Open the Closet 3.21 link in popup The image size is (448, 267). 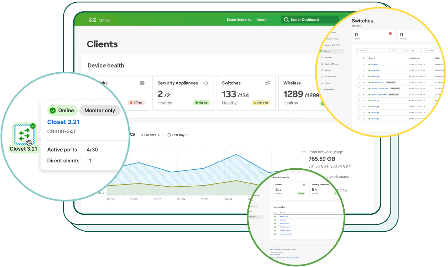pyautogui.click(x=63, y=122)
